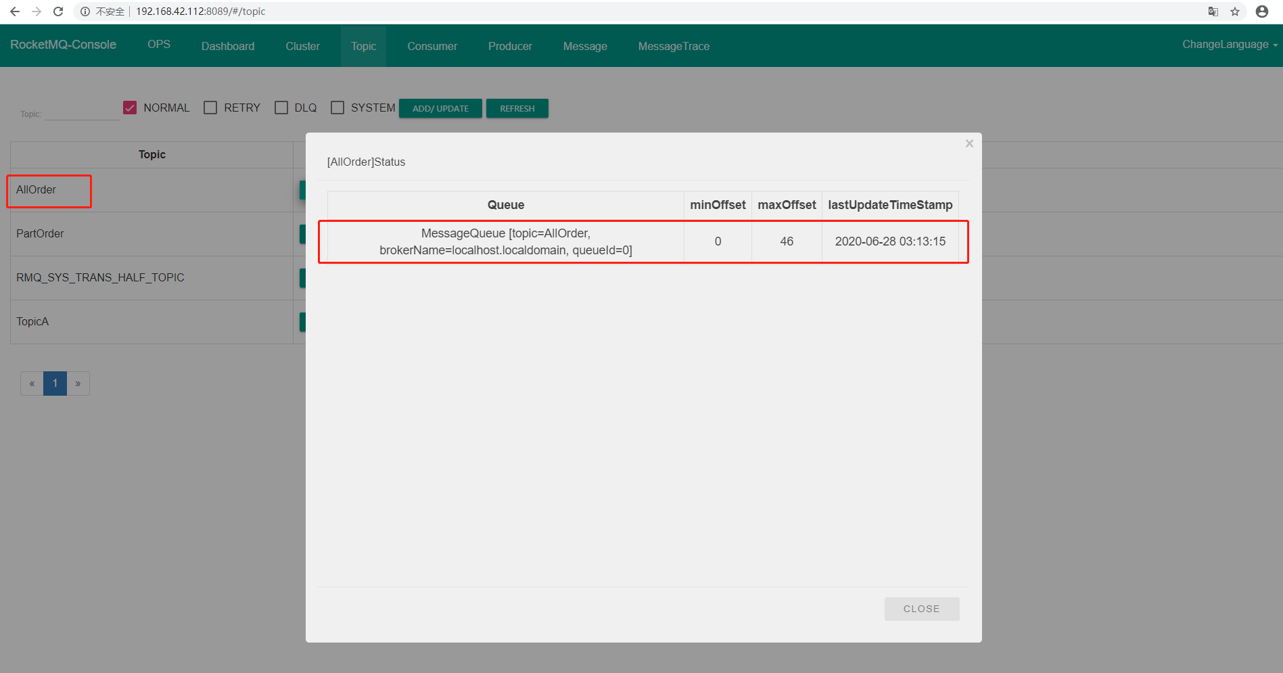This screenshot has height=673, width=1283.
Task: Open the MessageTrace section
Action: pyautogui.click(x=673, y=45)
